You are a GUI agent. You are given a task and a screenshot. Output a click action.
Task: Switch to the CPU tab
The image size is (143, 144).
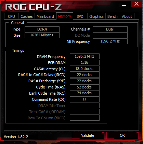pos(11,16)
